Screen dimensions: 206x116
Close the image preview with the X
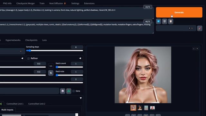pyautogui.click(x=197, y=49)
